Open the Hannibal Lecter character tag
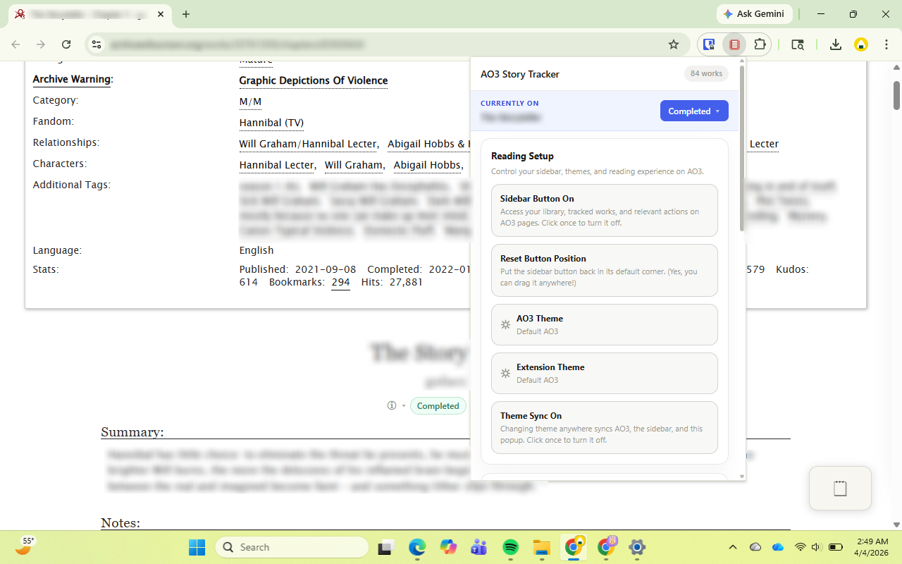The height and width of the screenshot is (564, 902). click(276, 165)
